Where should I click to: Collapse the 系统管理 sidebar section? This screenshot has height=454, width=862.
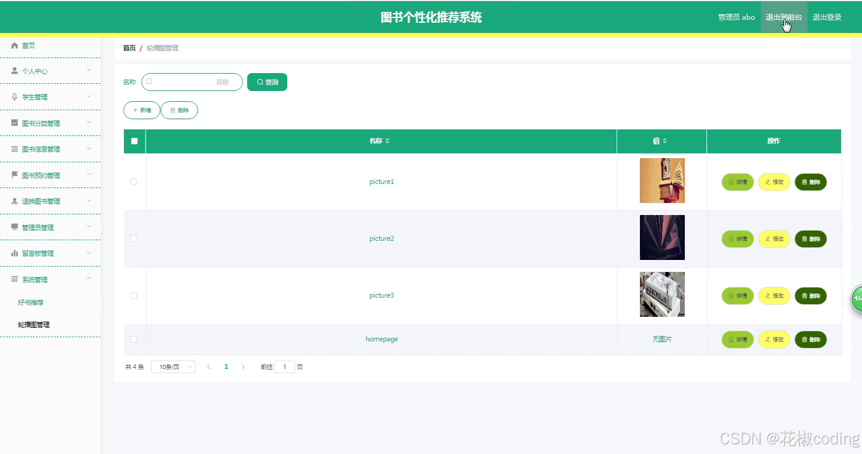click(51, 279)
